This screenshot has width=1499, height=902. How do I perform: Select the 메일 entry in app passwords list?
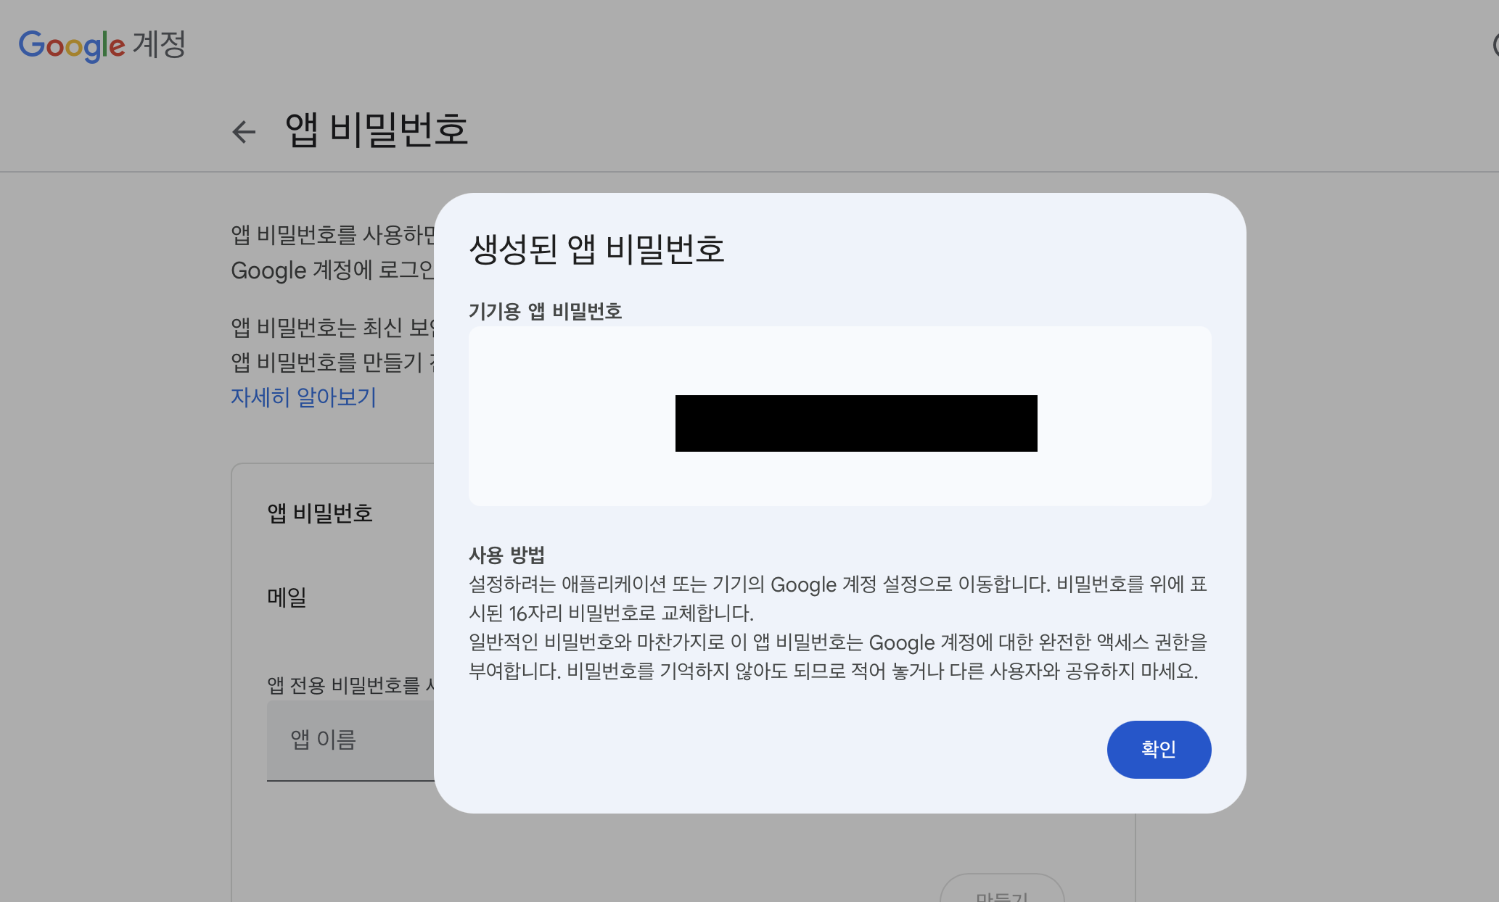pyautogui.click(x=287, y=597)
